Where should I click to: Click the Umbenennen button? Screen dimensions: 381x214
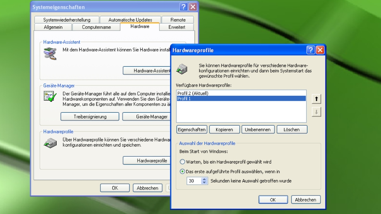click(258, 130)
